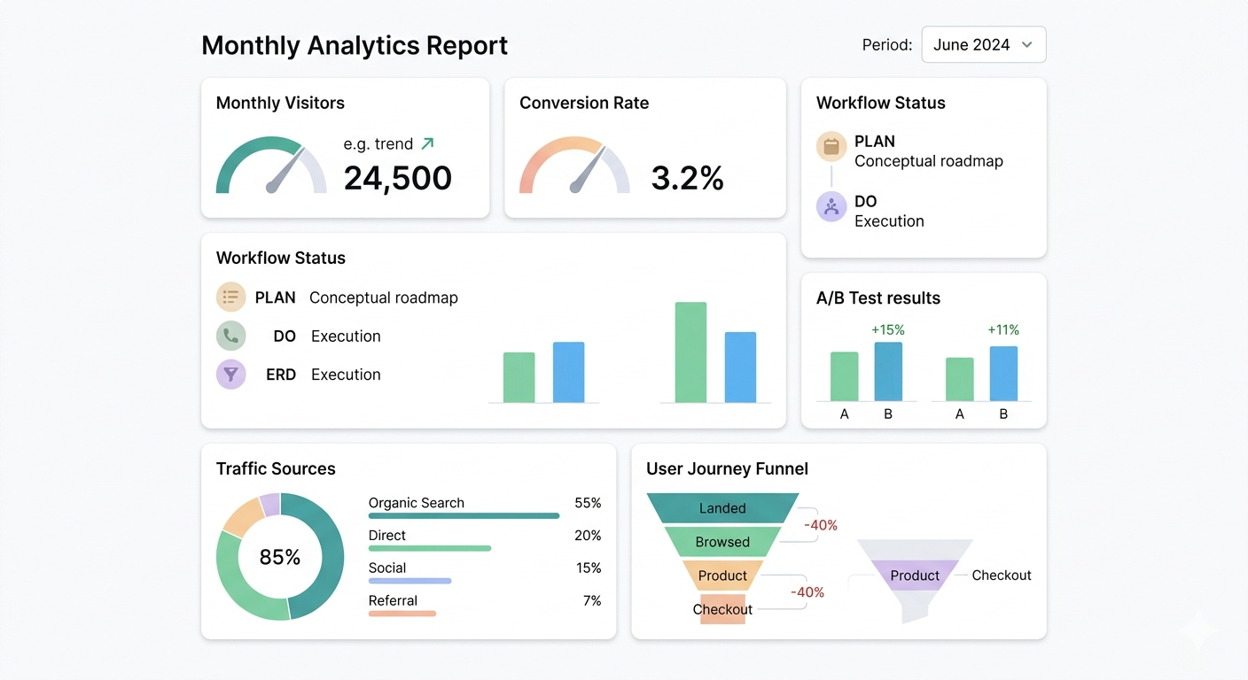
Task: Click the purple Product funnel segment
Action: (914, 576)
